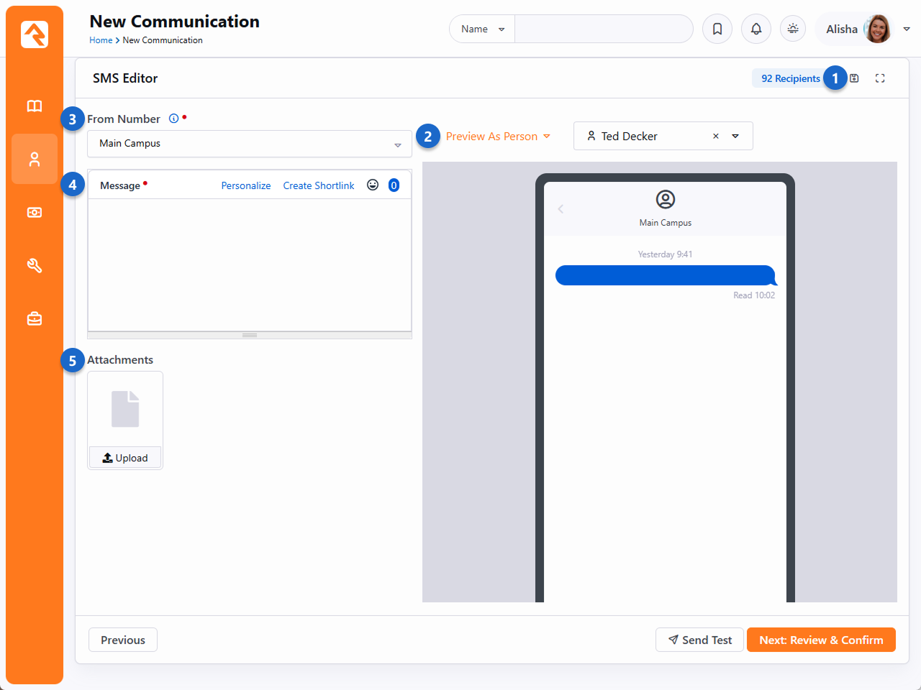This screenshot has width=921, height=690.
Task: Clear Ted Decker from person picker
Action: (716, 137)
